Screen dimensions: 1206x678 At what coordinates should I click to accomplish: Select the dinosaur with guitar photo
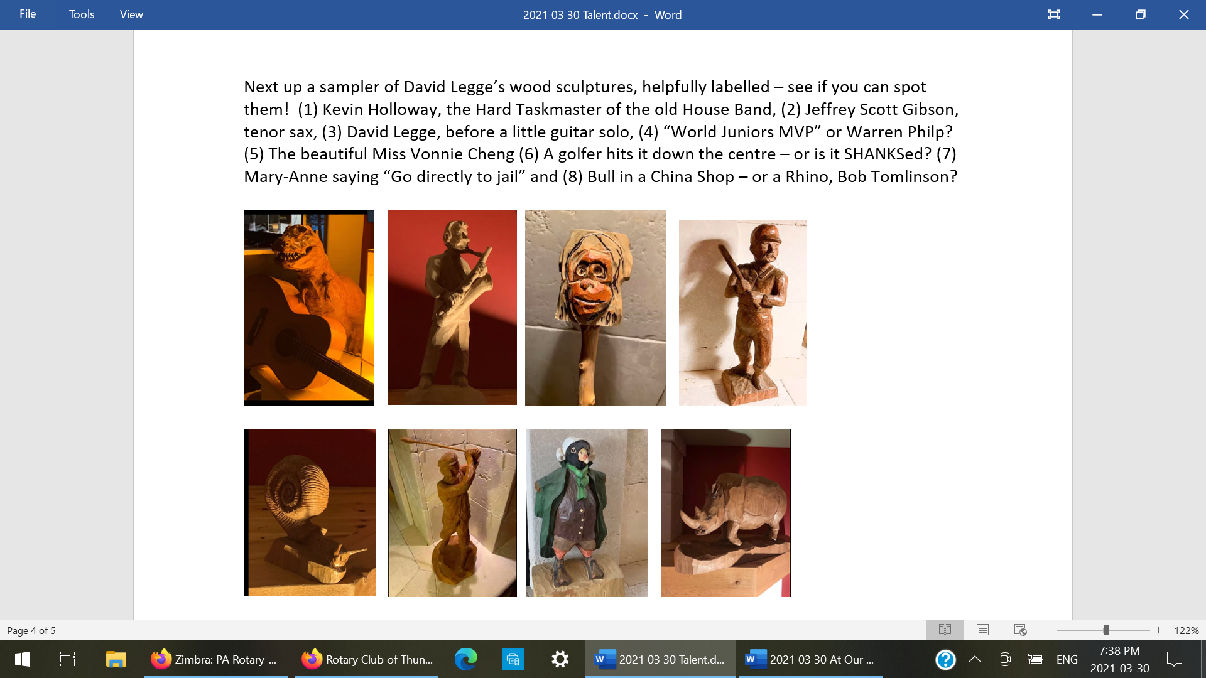308,308
